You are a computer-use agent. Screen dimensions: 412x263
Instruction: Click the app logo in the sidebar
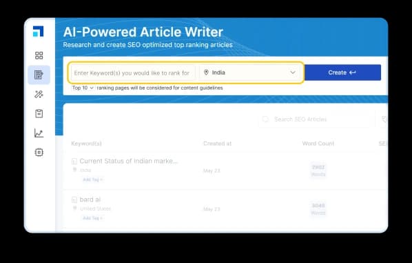pyautogui.click(x=39, y=31)
